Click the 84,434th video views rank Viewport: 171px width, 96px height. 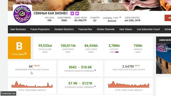[x=91, y=46]
